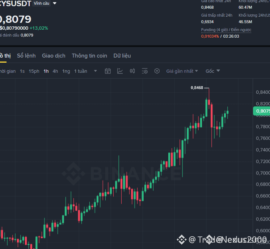The image size is (270, 249).
Task: Click the hexagon chart settings icon
Action: [157, 71]
